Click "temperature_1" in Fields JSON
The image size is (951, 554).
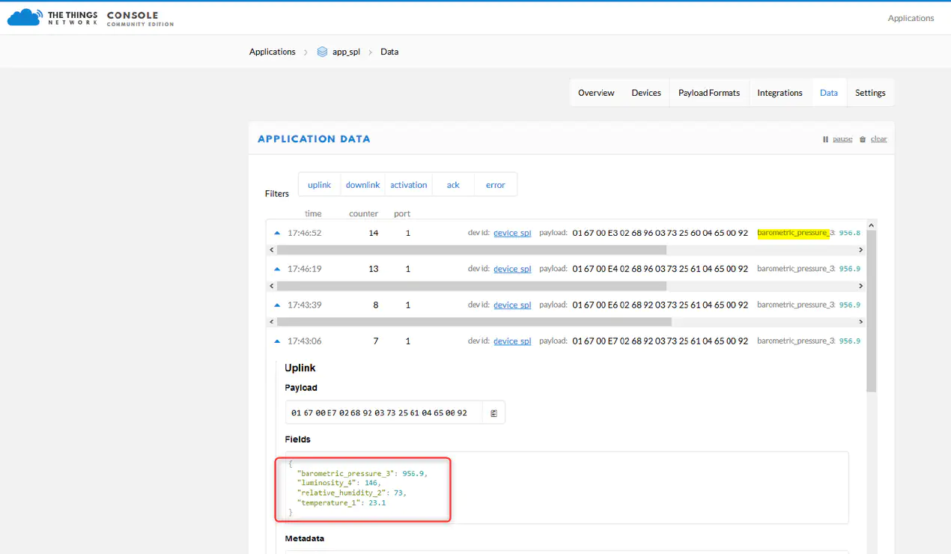329,502
